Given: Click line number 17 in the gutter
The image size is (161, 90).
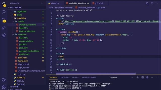Looking at the screenshot, I should coord(51,53).
